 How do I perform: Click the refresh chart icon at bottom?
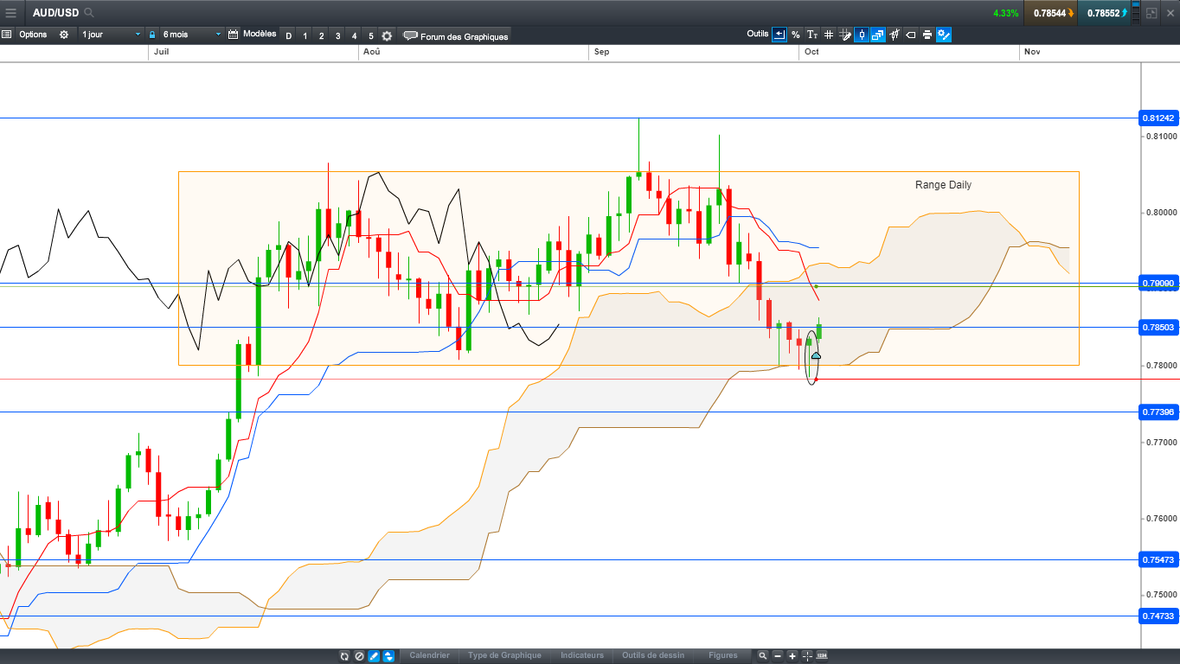pyautogui.click(x=344, y=655)
